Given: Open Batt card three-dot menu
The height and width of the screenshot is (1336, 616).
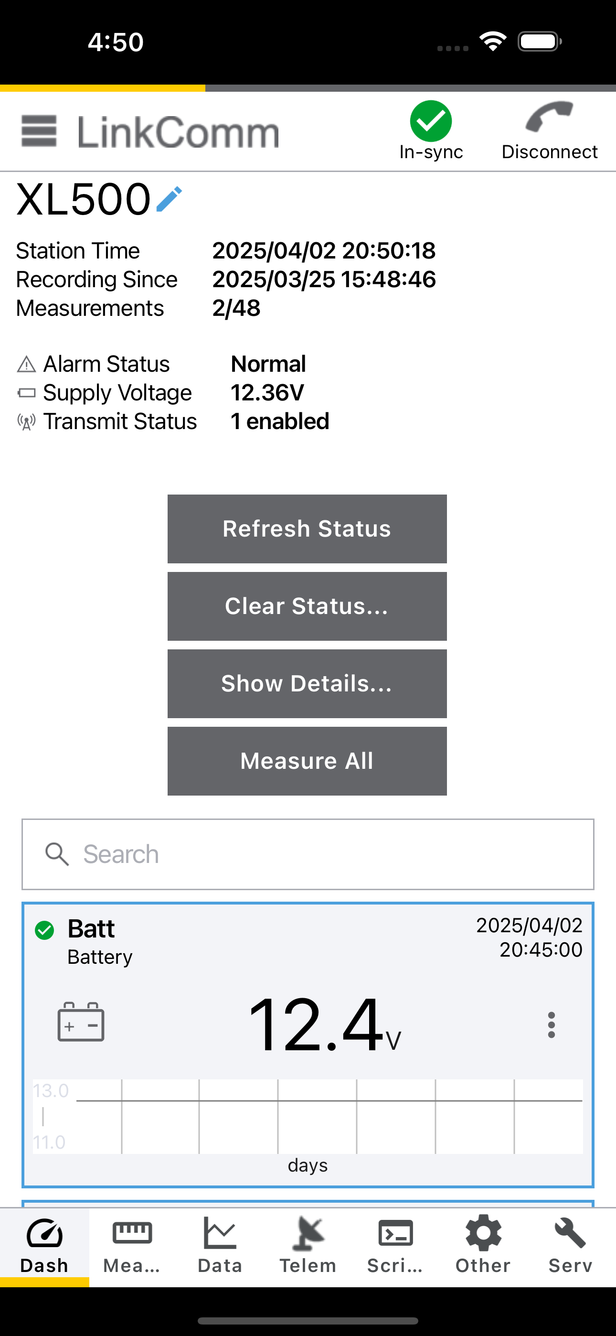Looking at the screenshot, I should (551, 1025).
